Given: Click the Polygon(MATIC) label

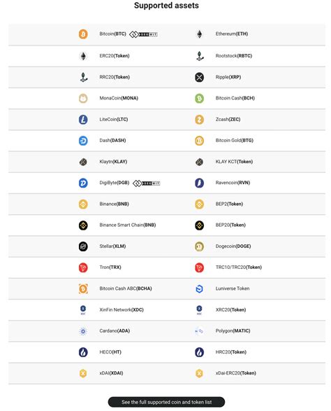Looking at the screenshot, I should 233,330.
